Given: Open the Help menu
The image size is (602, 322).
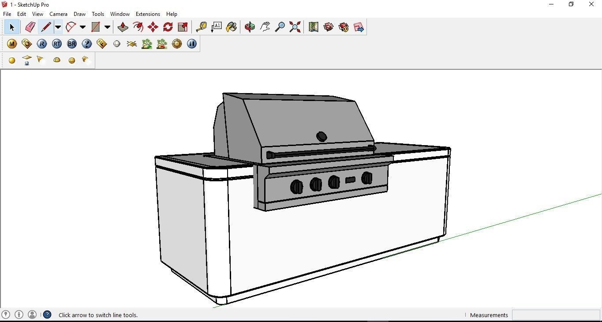Looking at the screenshot, I should click(172, 14).
